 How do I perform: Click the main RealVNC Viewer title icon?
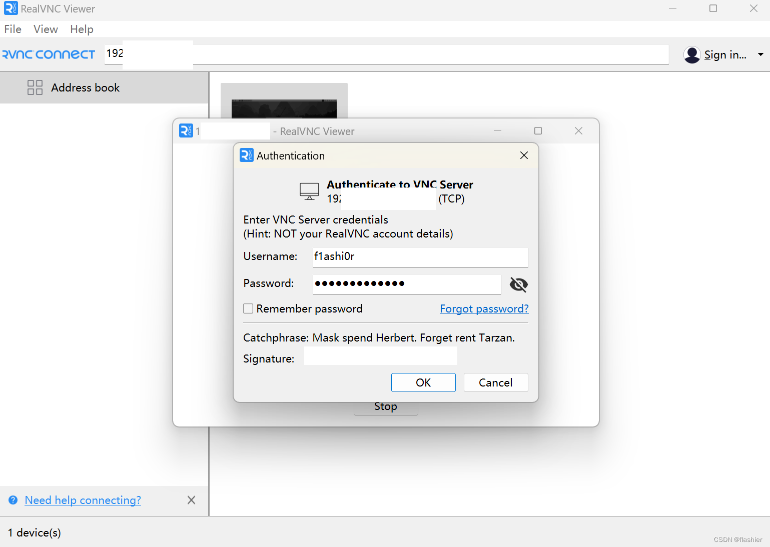[11, 8]
